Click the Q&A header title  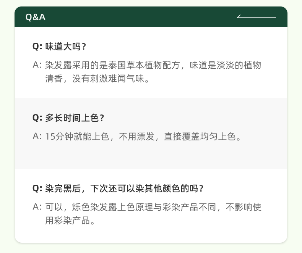point(35,17)
